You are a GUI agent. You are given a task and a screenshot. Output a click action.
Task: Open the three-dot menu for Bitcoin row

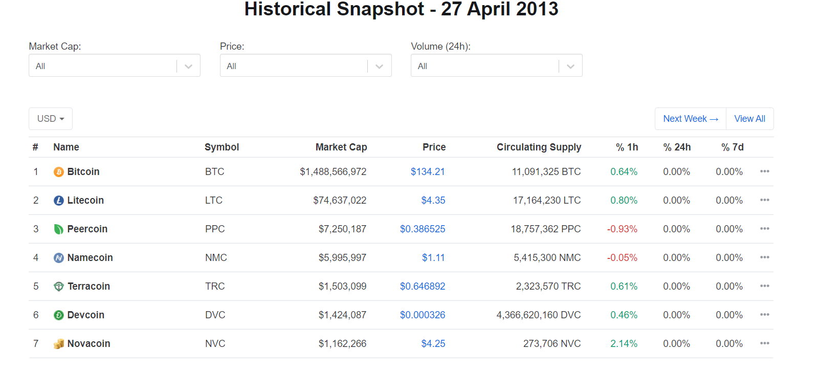[x=764, y=171]
